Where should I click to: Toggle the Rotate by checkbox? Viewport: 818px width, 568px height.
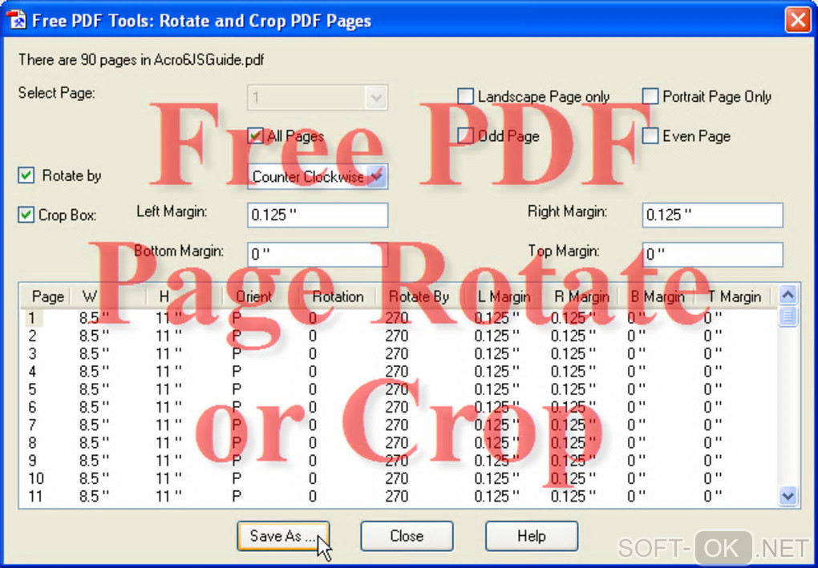click(x=26, y=175)
